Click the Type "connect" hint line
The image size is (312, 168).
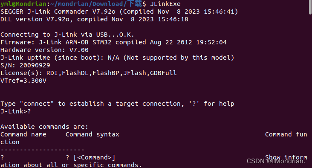click(x=117, y=104)
